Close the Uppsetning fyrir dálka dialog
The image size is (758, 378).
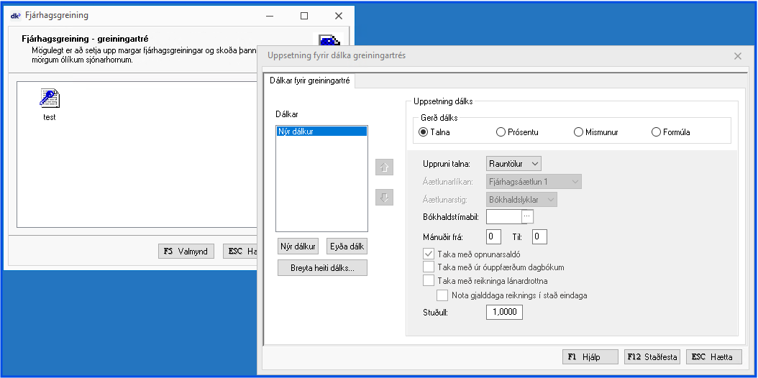[737, 55]
